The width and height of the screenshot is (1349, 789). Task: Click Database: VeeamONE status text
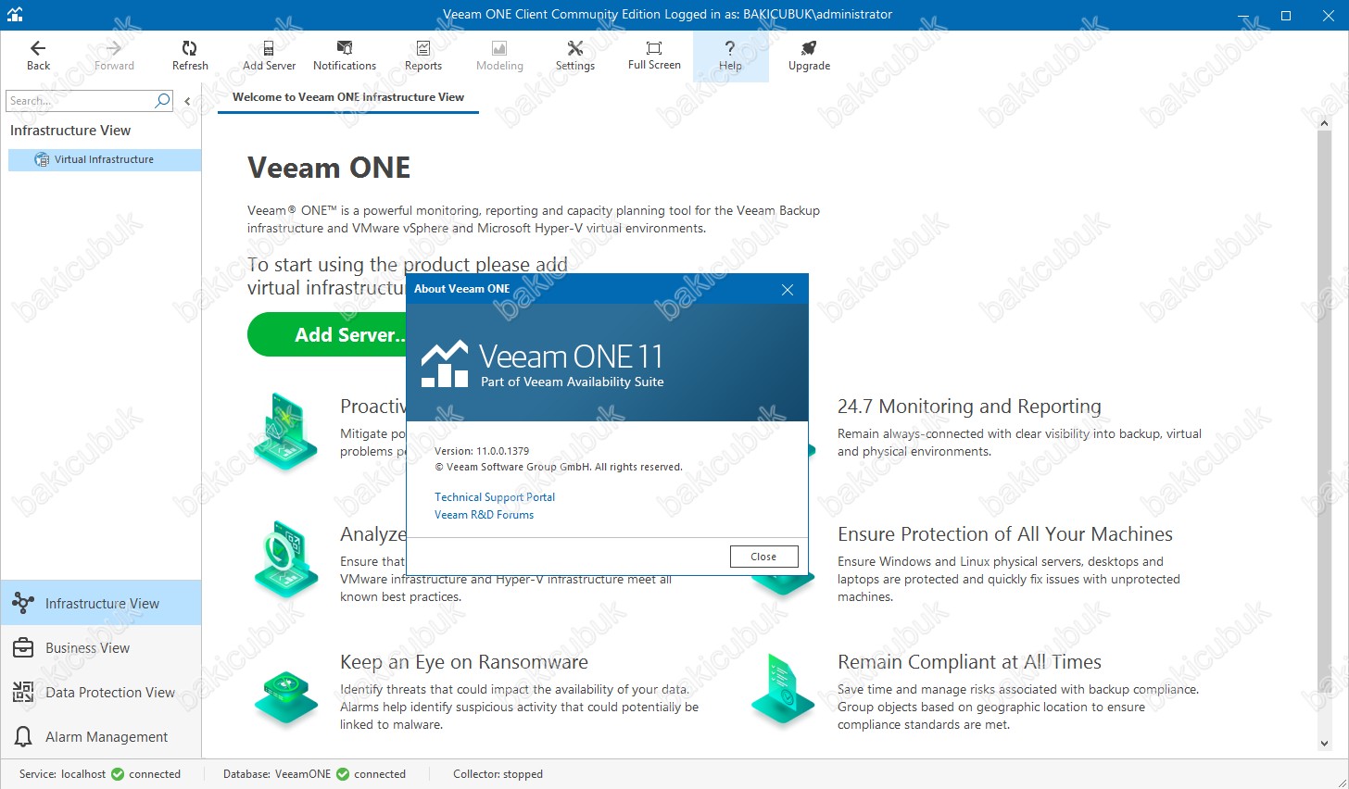tap(276, 774)
